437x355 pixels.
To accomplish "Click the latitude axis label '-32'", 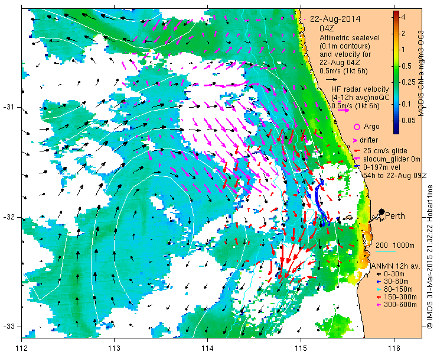I will point(8,217).
